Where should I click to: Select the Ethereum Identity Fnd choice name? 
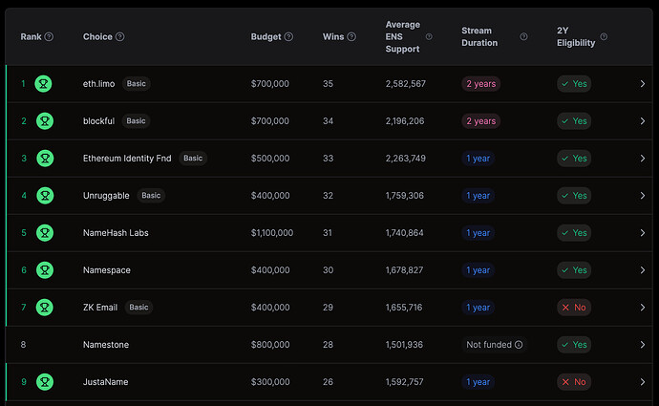(127, 159)
